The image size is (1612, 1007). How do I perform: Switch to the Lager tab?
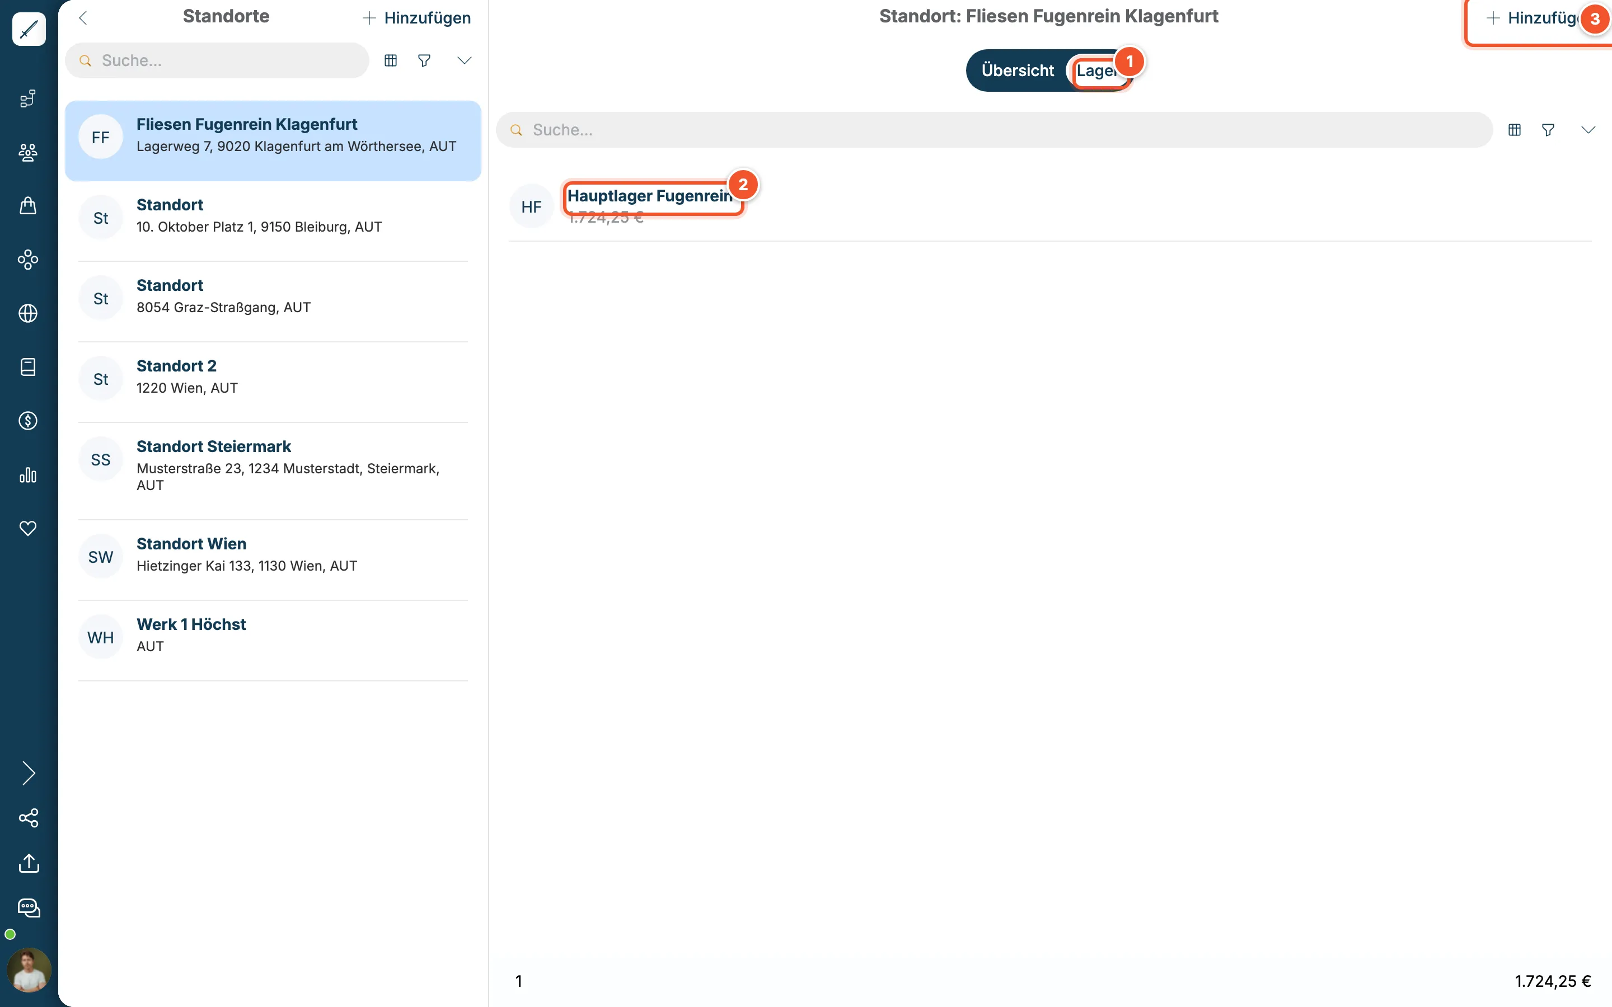pyautogui.click(x=1097, y=70)
